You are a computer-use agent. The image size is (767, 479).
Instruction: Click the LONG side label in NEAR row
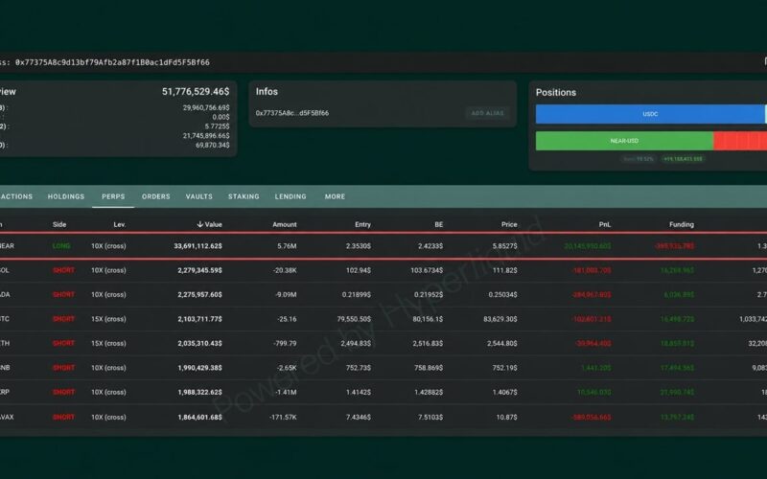pyautogui.click(x=61, y=246)
